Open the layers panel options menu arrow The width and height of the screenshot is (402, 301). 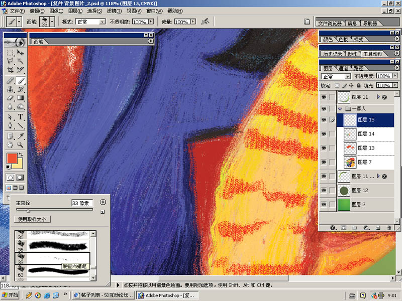coord(396,68)
